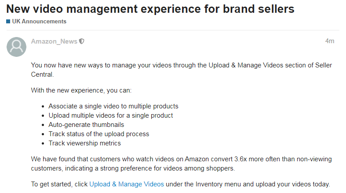Click the moderator shield icon beside Amazon_News
This screenshot has width=346, height=193.
[x=82, y=41]
